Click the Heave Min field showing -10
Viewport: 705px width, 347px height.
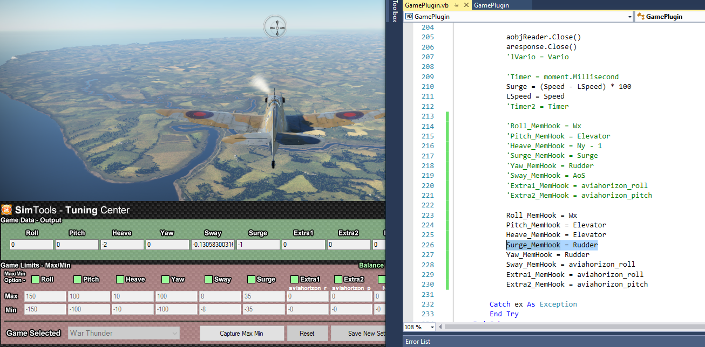point(132,310)
